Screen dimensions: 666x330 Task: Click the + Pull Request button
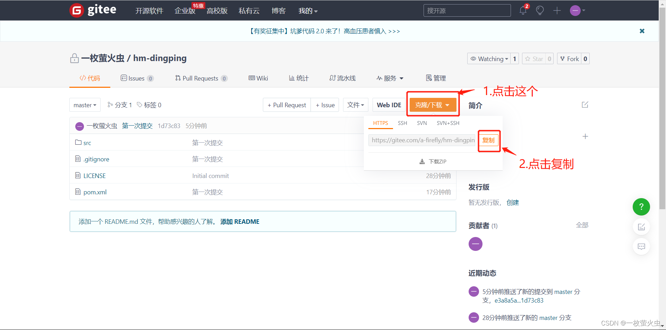287,105
